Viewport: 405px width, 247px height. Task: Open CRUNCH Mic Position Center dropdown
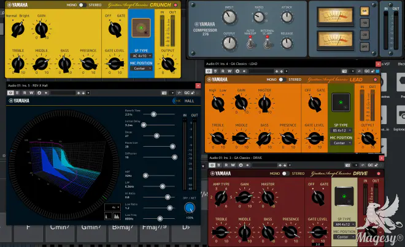(141, 68)
